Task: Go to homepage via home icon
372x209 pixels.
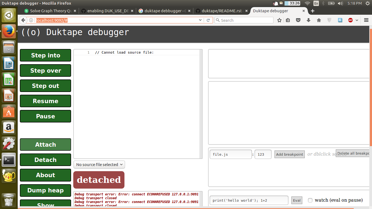Action: [319, 20]
